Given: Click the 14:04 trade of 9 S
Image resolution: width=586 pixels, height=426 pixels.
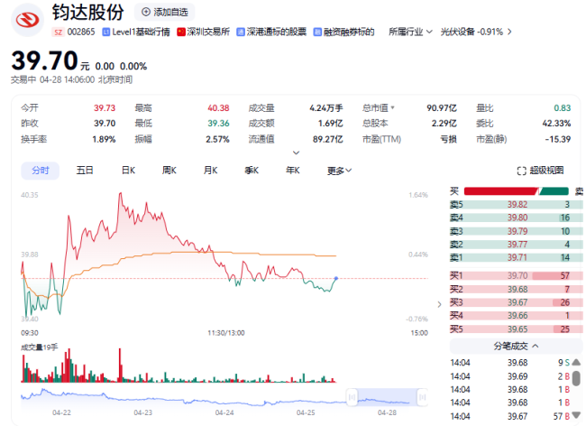Looking at the screenshot, I should pyautogui.click(x=510, y=363).
